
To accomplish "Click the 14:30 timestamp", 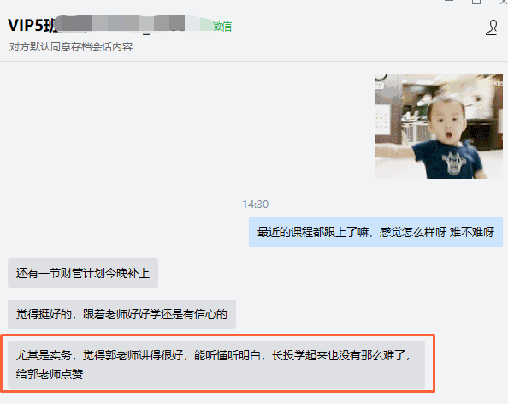I will [x=256, y=205].
